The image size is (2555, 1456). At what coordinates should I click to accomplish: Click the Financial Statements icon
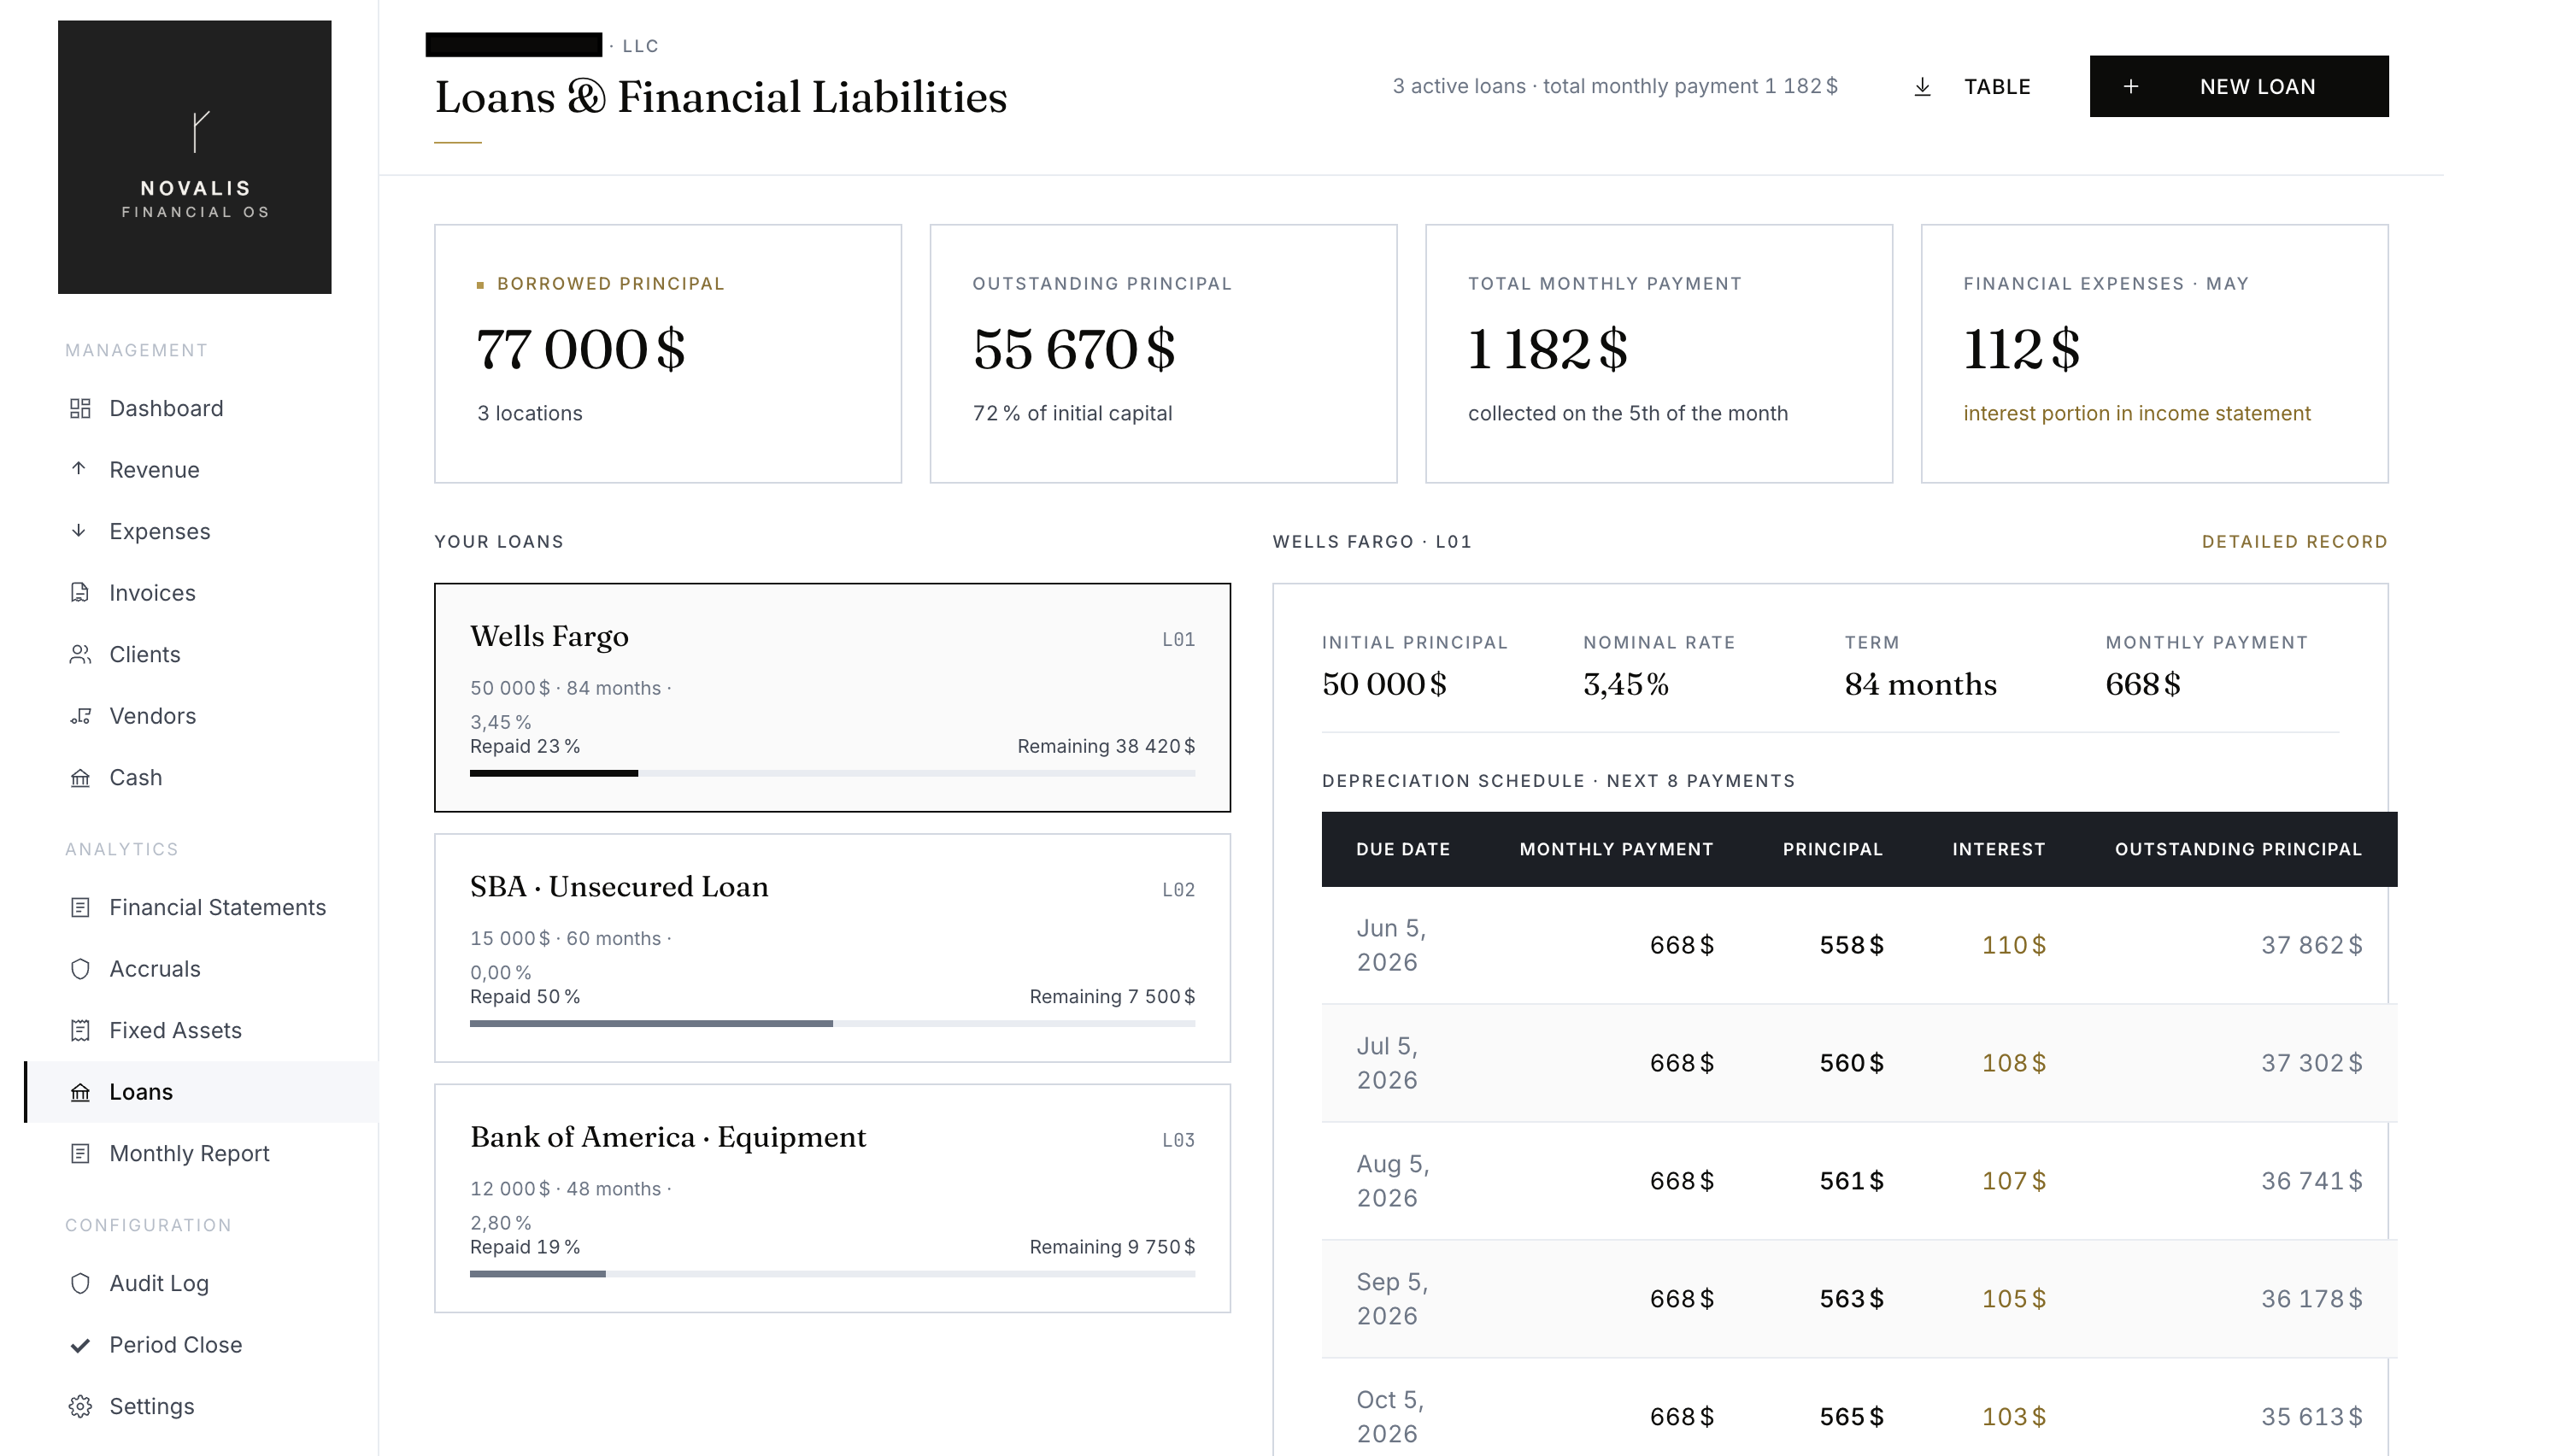pyautogui.click(x=80, y=907)
